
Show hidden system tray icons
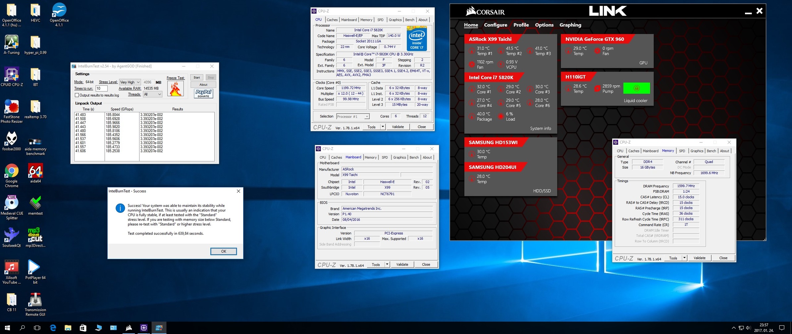click(733, 328)
